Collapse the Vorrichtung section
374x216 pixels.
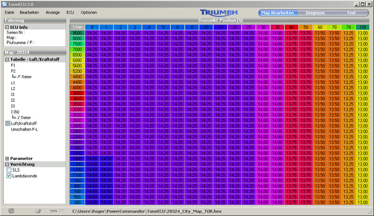tap(7, 164)
